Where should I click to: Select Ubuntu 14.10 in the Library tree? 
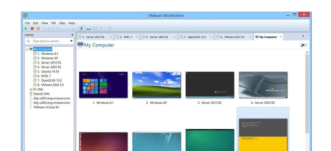click(48, 72)
